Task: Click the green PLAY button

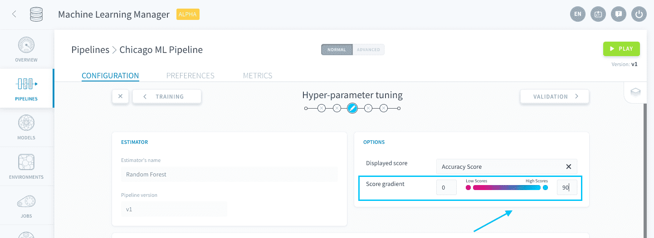Action: coord(621,49)
